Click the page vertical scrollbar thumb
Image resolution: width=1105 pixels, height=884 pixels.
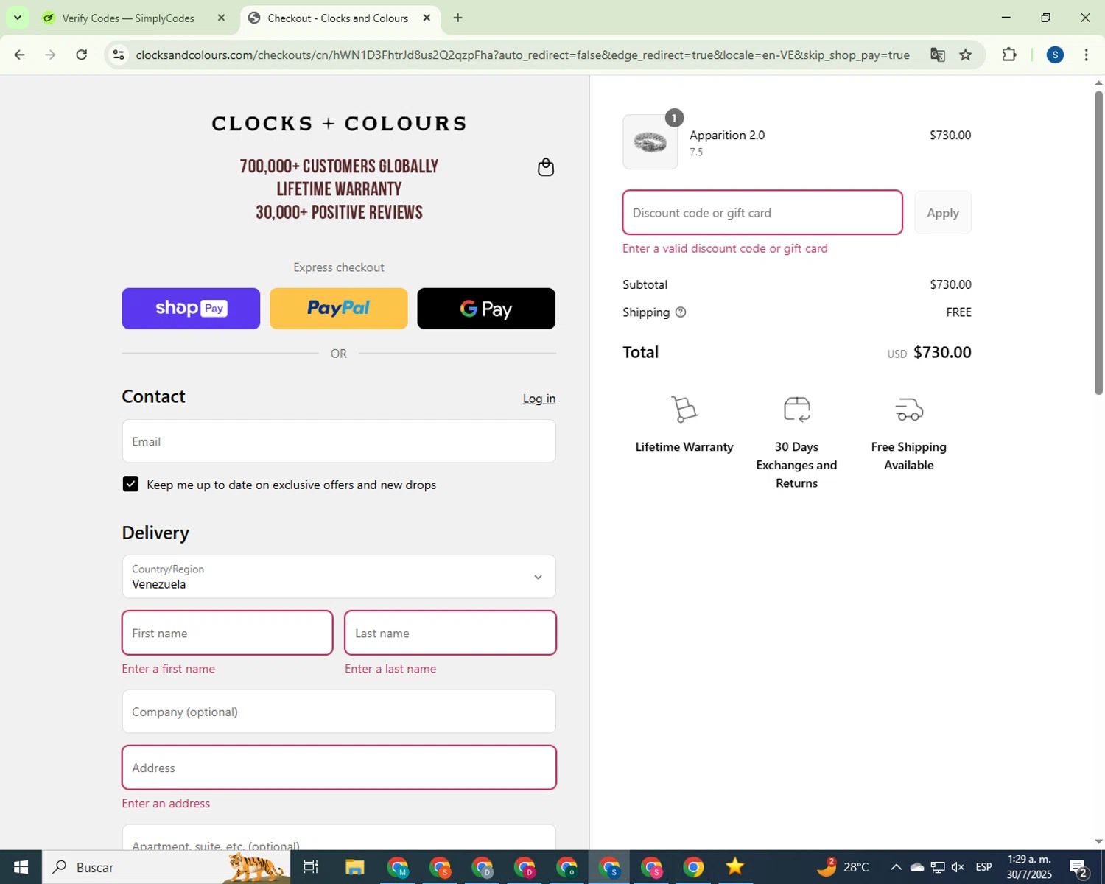[1098, 243]
